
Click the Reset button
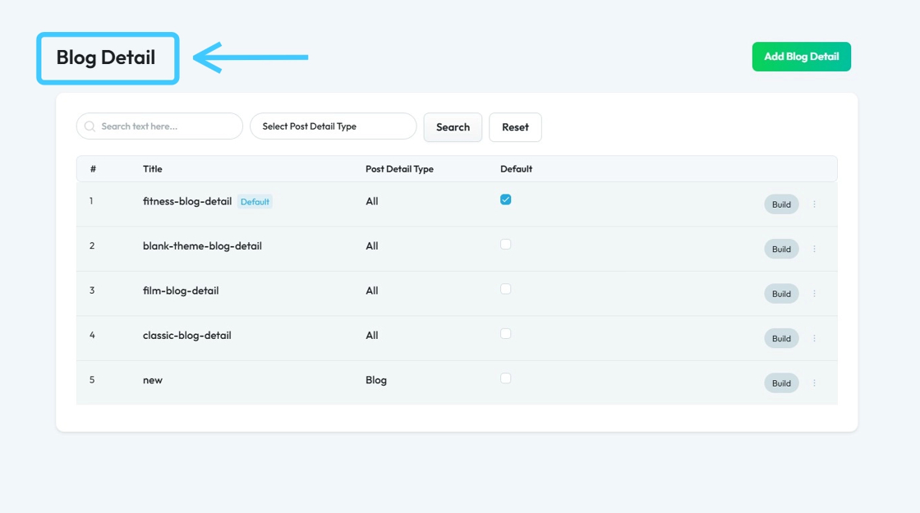click(x=515, y=127)
